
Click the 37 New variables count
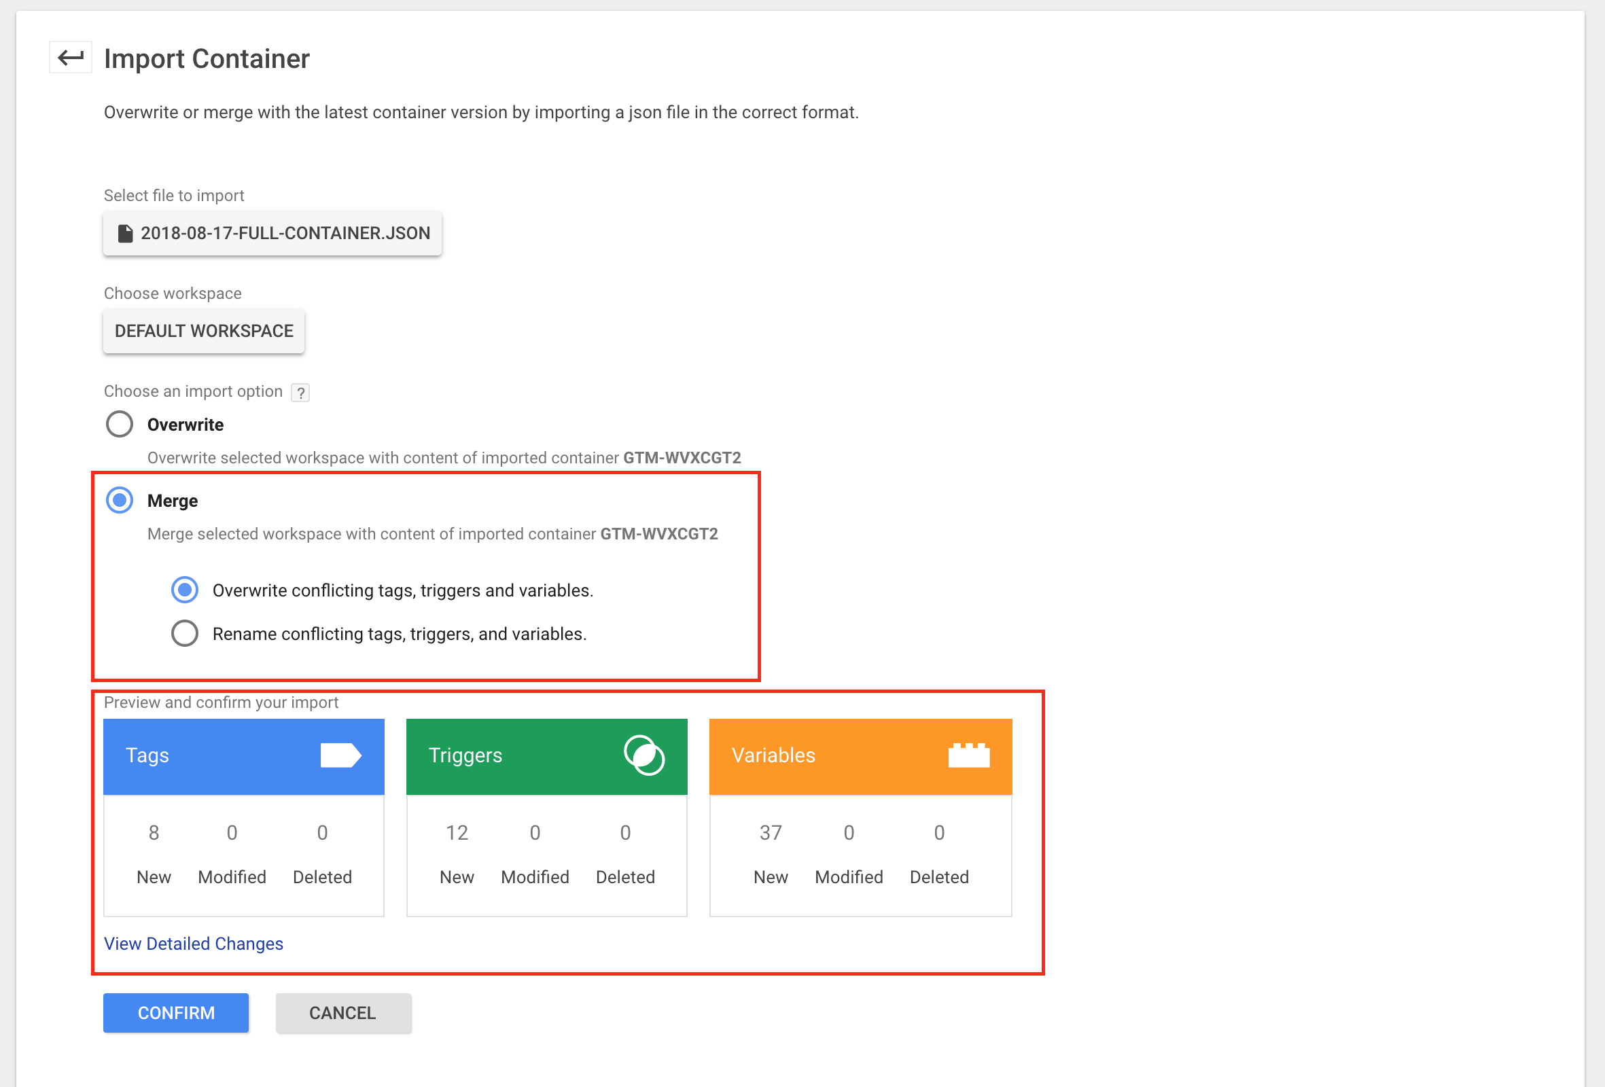771,833
